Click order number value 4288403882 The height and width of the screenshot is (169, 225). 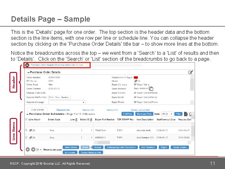tap(54, 78)
